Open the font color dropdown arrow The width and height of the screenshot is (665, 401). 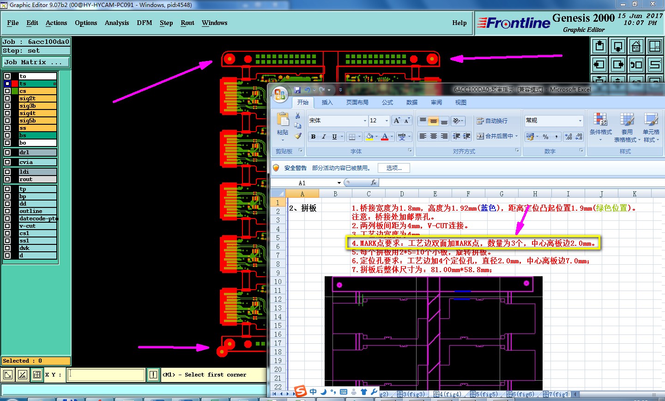(x=392, y=137)
